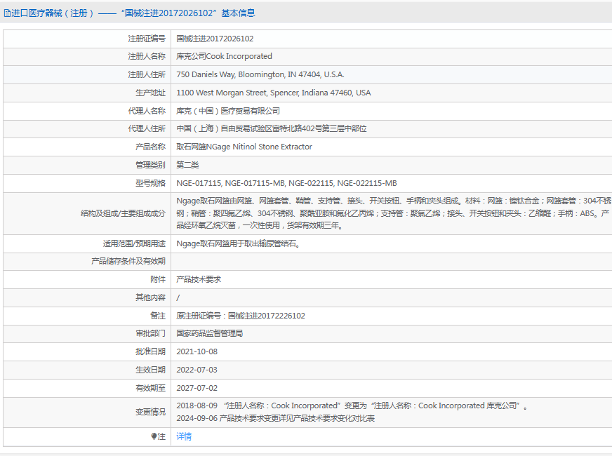Select remark 原注册证编号：国械注进20172226102

(x=241, y=316)
